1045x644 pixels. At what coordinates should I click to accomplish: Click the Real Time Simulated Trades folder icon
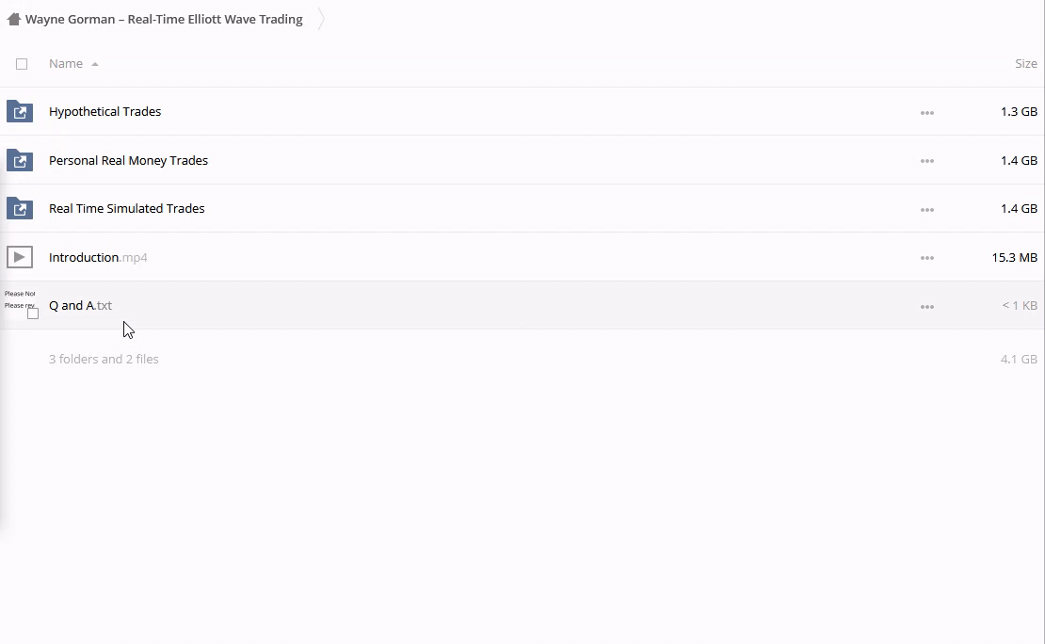click(x=19, y=208)
